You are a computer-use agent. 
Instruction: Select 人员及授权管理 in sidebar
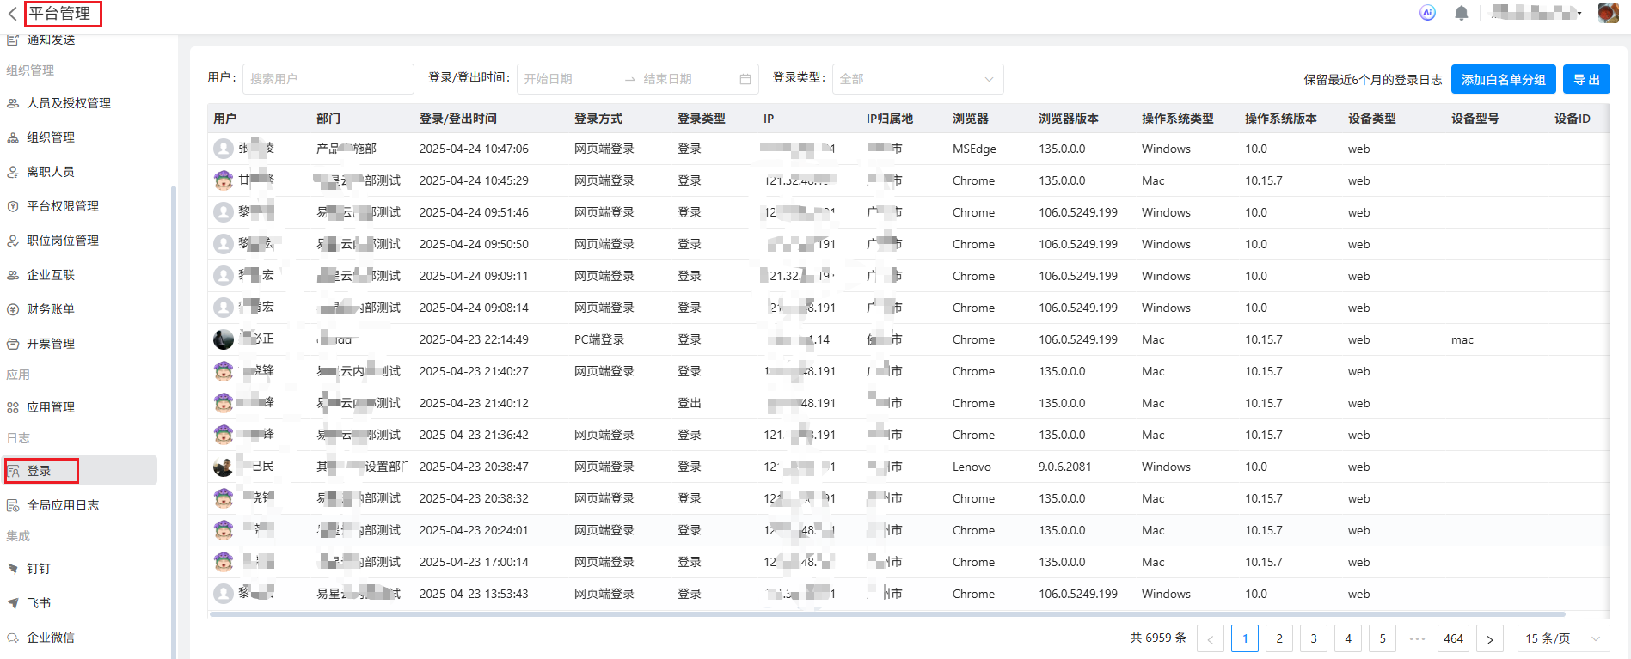click(69, 103)
